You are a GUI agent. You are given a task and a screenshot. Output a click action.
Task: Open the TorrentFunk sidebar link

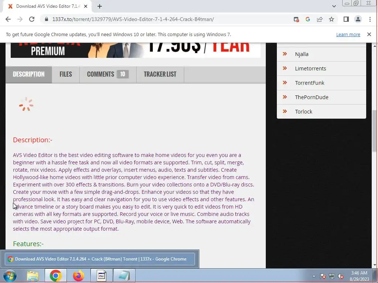[310, 83]
